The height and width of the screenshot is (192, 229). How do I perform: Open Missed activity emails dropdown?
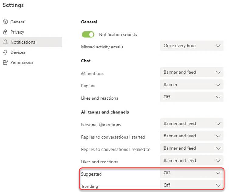pyautogui.click(x=192, y=46)
